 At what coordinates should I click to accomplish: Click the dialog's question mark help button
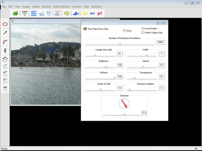pyautogui.click(x=158, y=23)
